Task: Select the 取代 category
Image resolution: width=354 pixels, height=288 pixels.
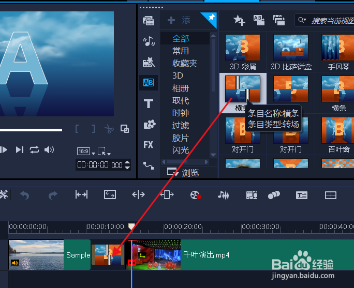Action: [x=181, y=101]
